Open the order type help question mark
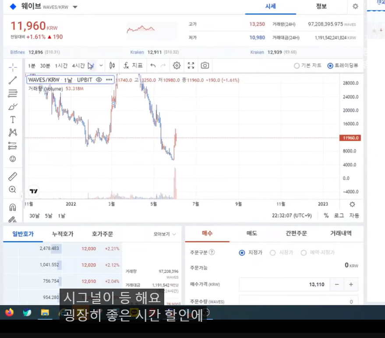 [212, 252]
